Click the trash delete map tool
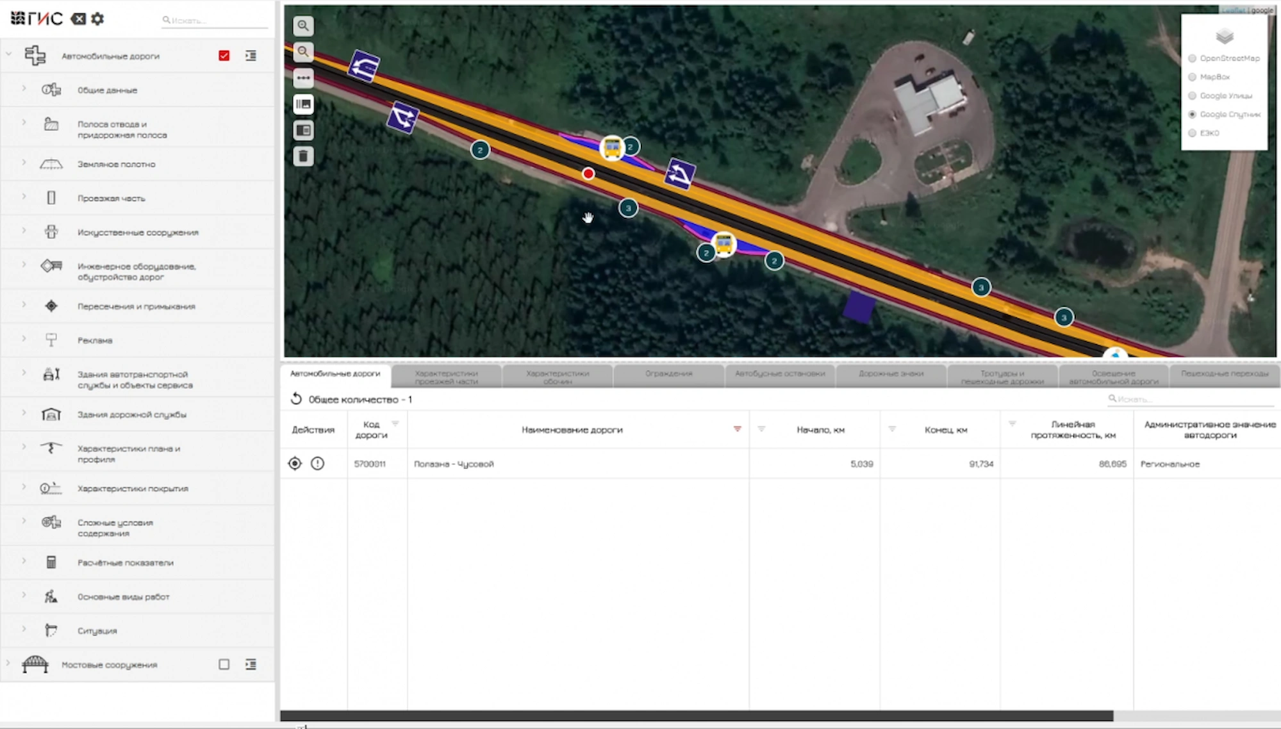The height and width of the screenshot is (729, 1281). point(303,156)
